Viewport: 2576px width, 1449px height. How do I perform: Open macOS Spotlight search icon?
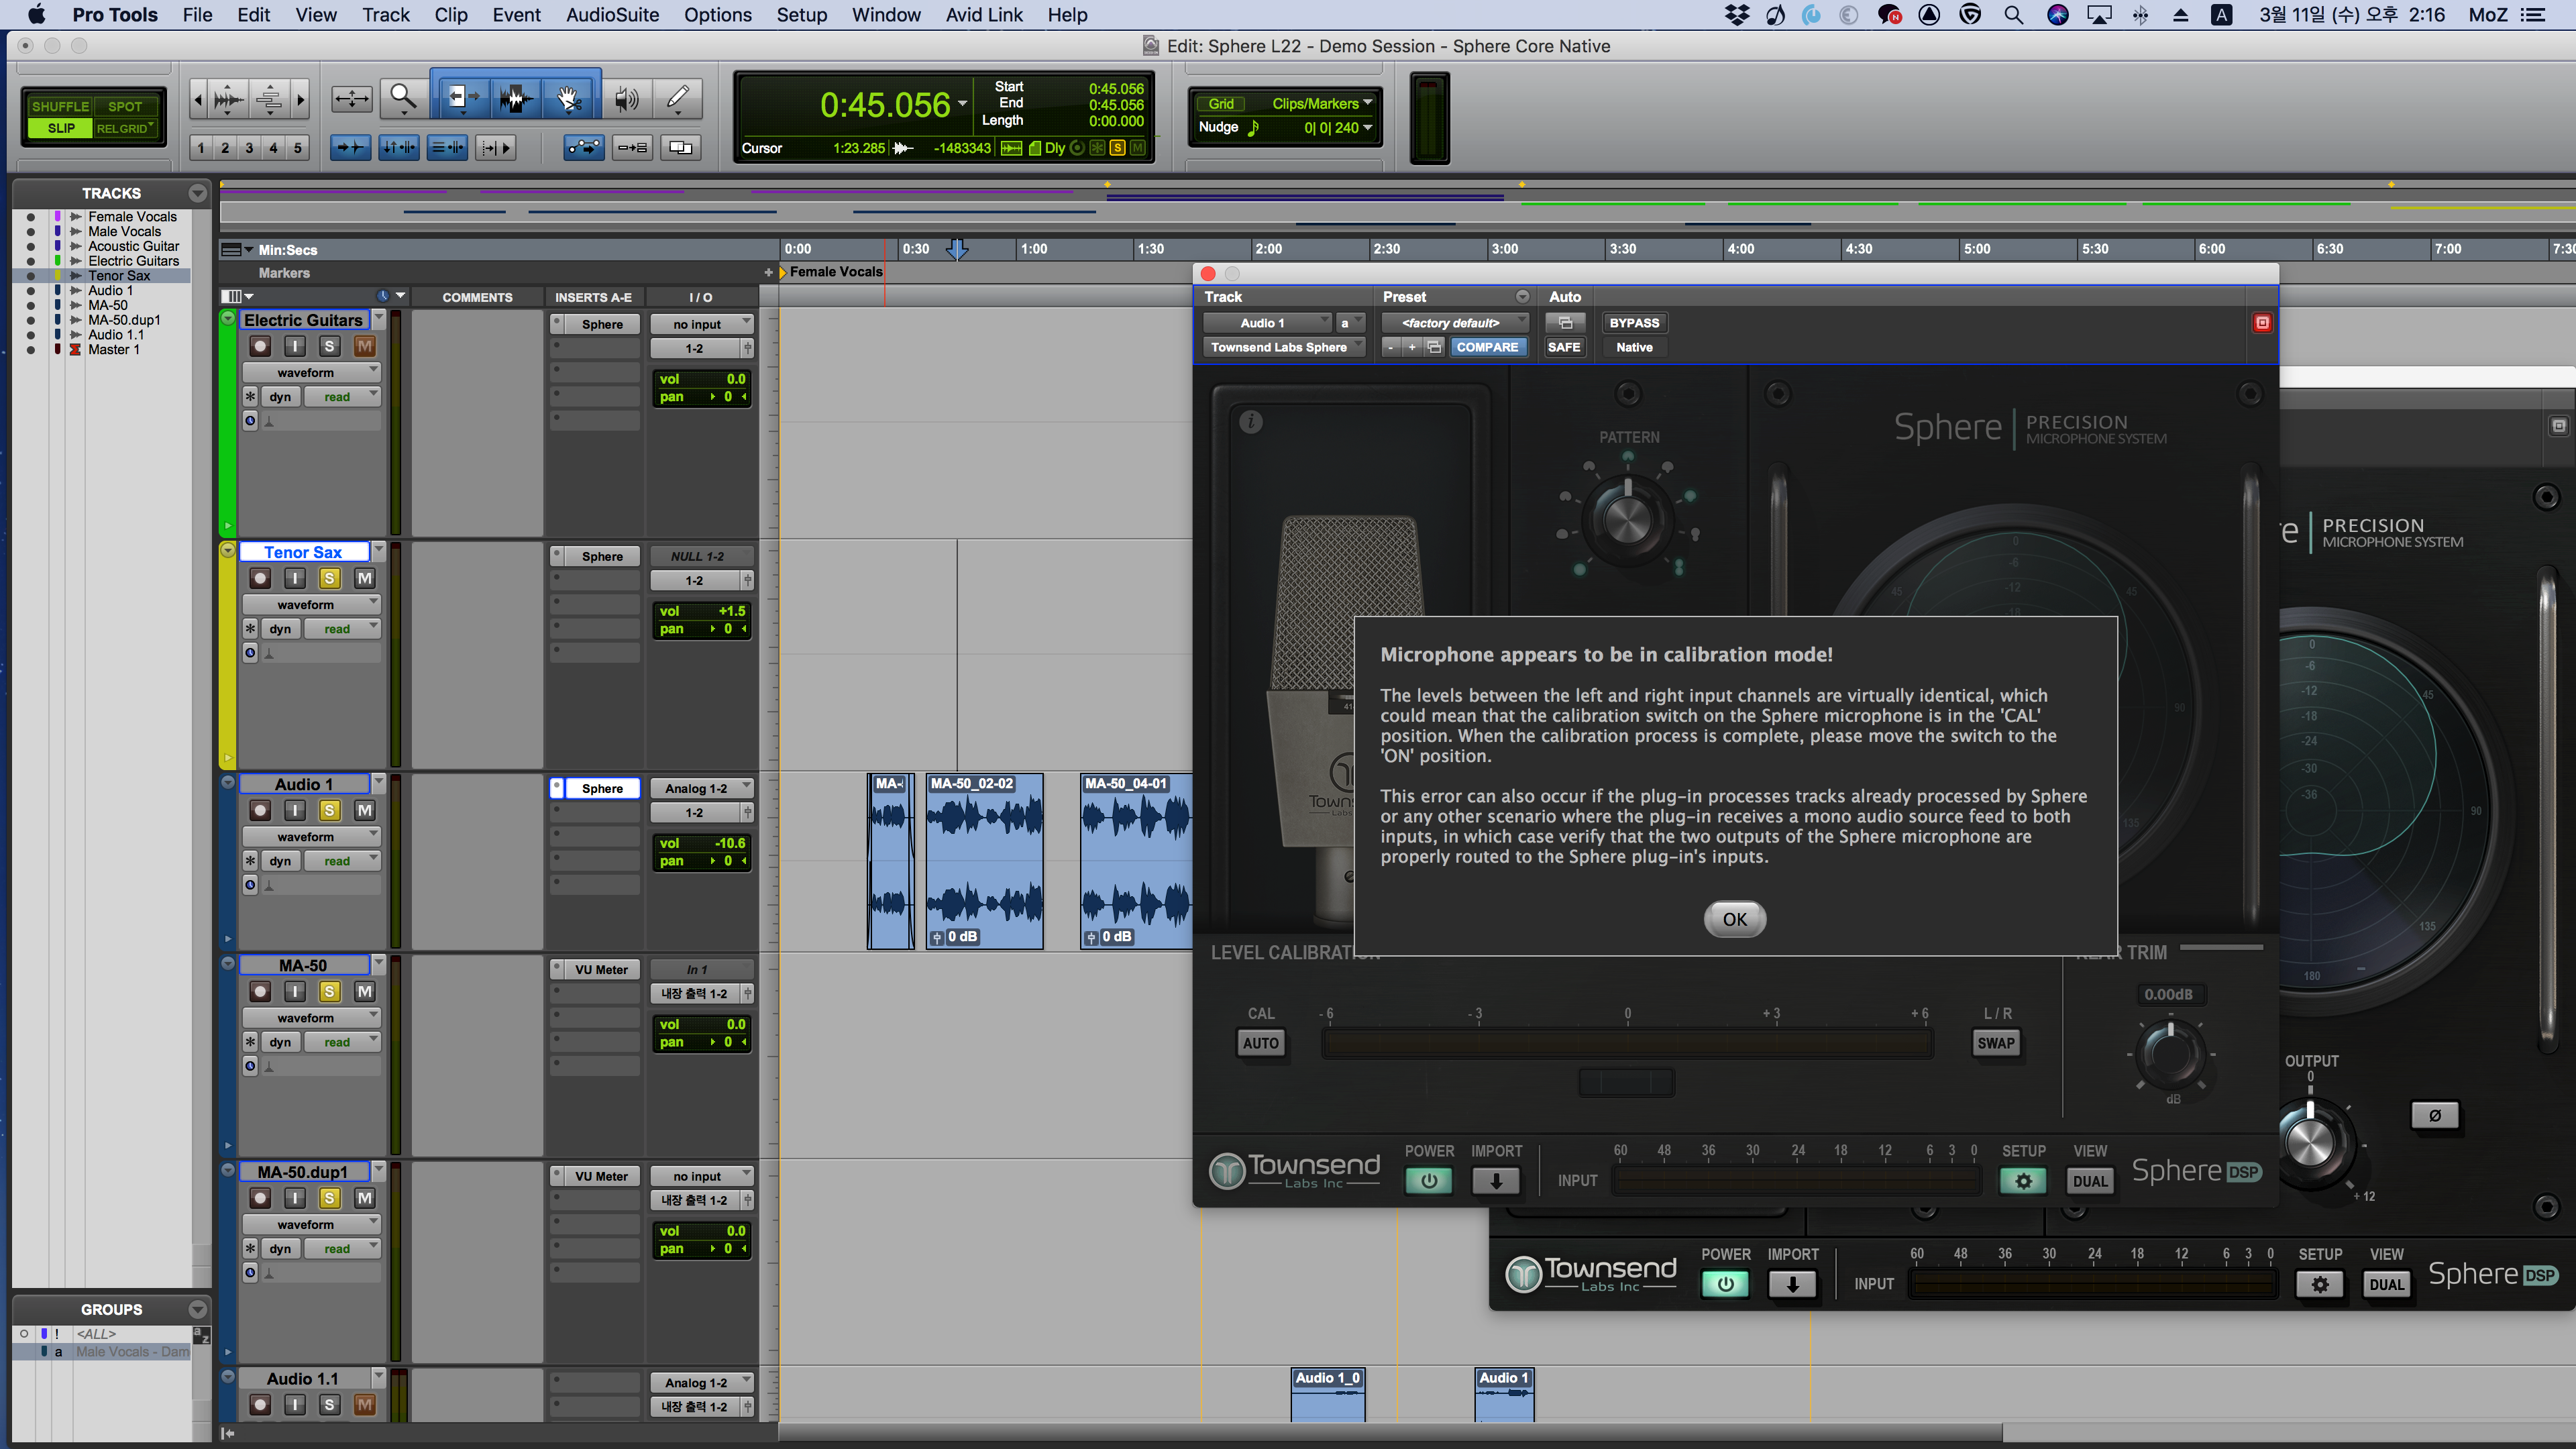2013,15
